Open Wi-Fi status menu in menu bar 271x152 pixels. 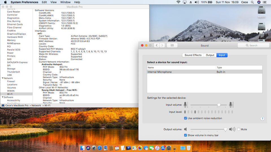[x=178, y=2]
